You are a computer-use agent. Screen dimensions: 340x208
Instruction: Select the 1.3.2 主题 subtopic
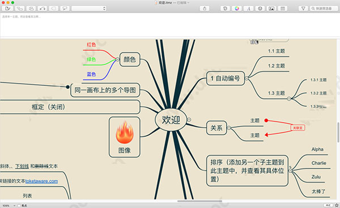coord(318,93)
